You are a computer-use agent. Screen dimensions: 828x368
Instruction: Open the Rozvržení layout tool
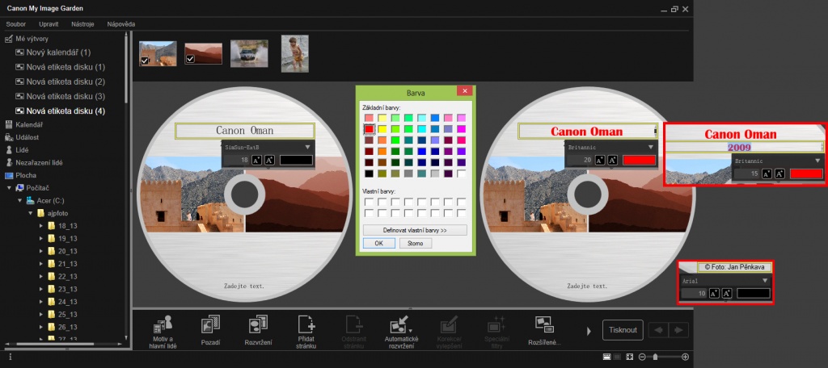pos(258,332)
